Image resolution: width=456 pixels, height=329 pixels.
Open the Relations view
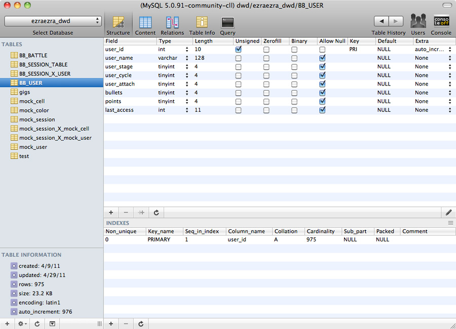pos(172,25)
